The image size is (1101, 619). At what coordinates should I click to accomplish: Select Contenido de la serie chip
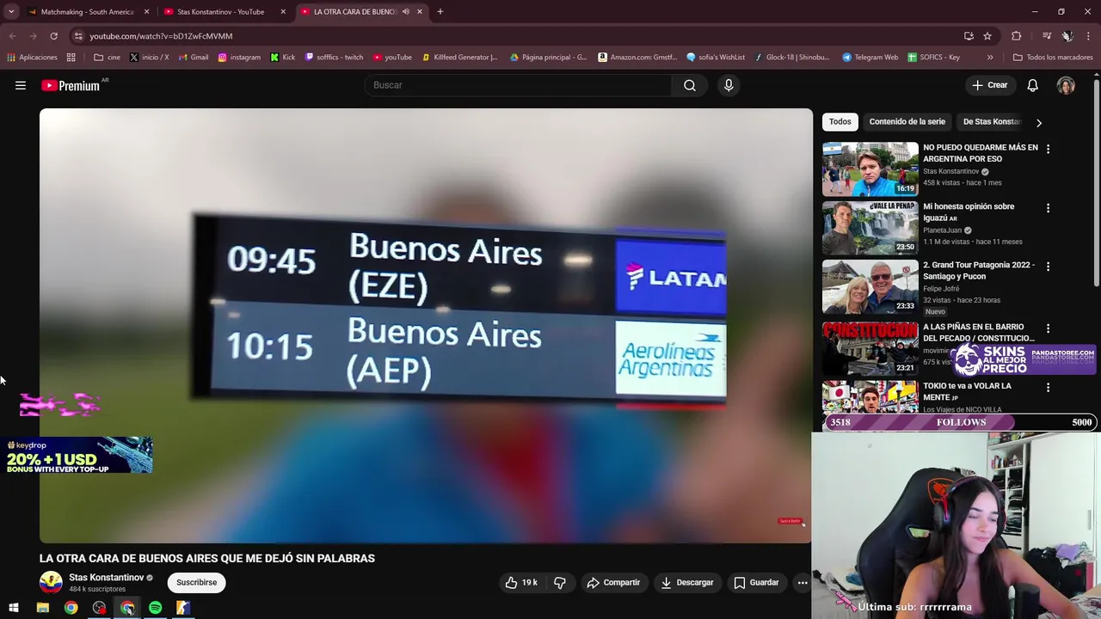(x=907, y=122)
